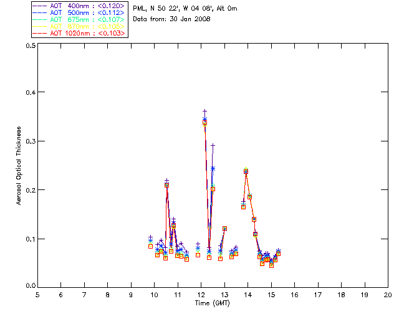Click the highest 400nm plus marker near 12 GMT
Viewport: 399px width, 319px height.
[204, 111]
